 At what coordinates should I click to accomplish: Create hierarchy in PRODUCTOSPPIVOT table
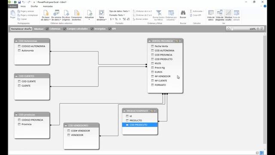(x=151, y=111)
